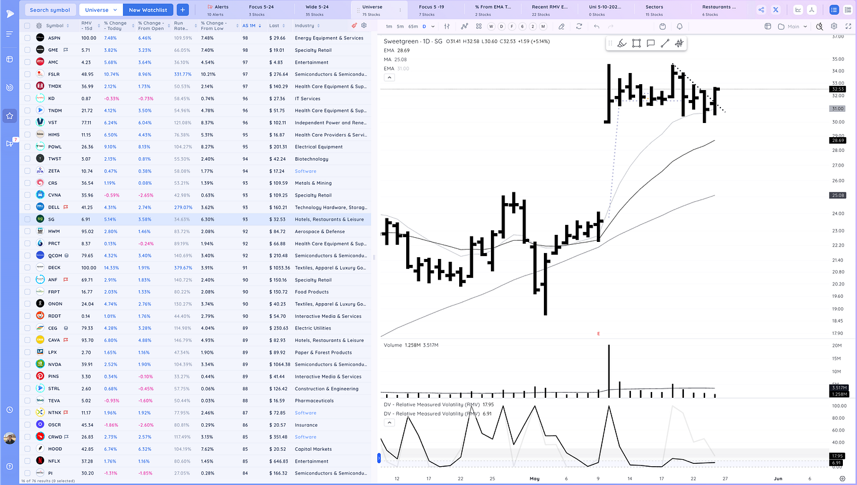Screen dimensions: 857x485
Task: Switch to list view icon in top bar
Action: tap(834, 9)
